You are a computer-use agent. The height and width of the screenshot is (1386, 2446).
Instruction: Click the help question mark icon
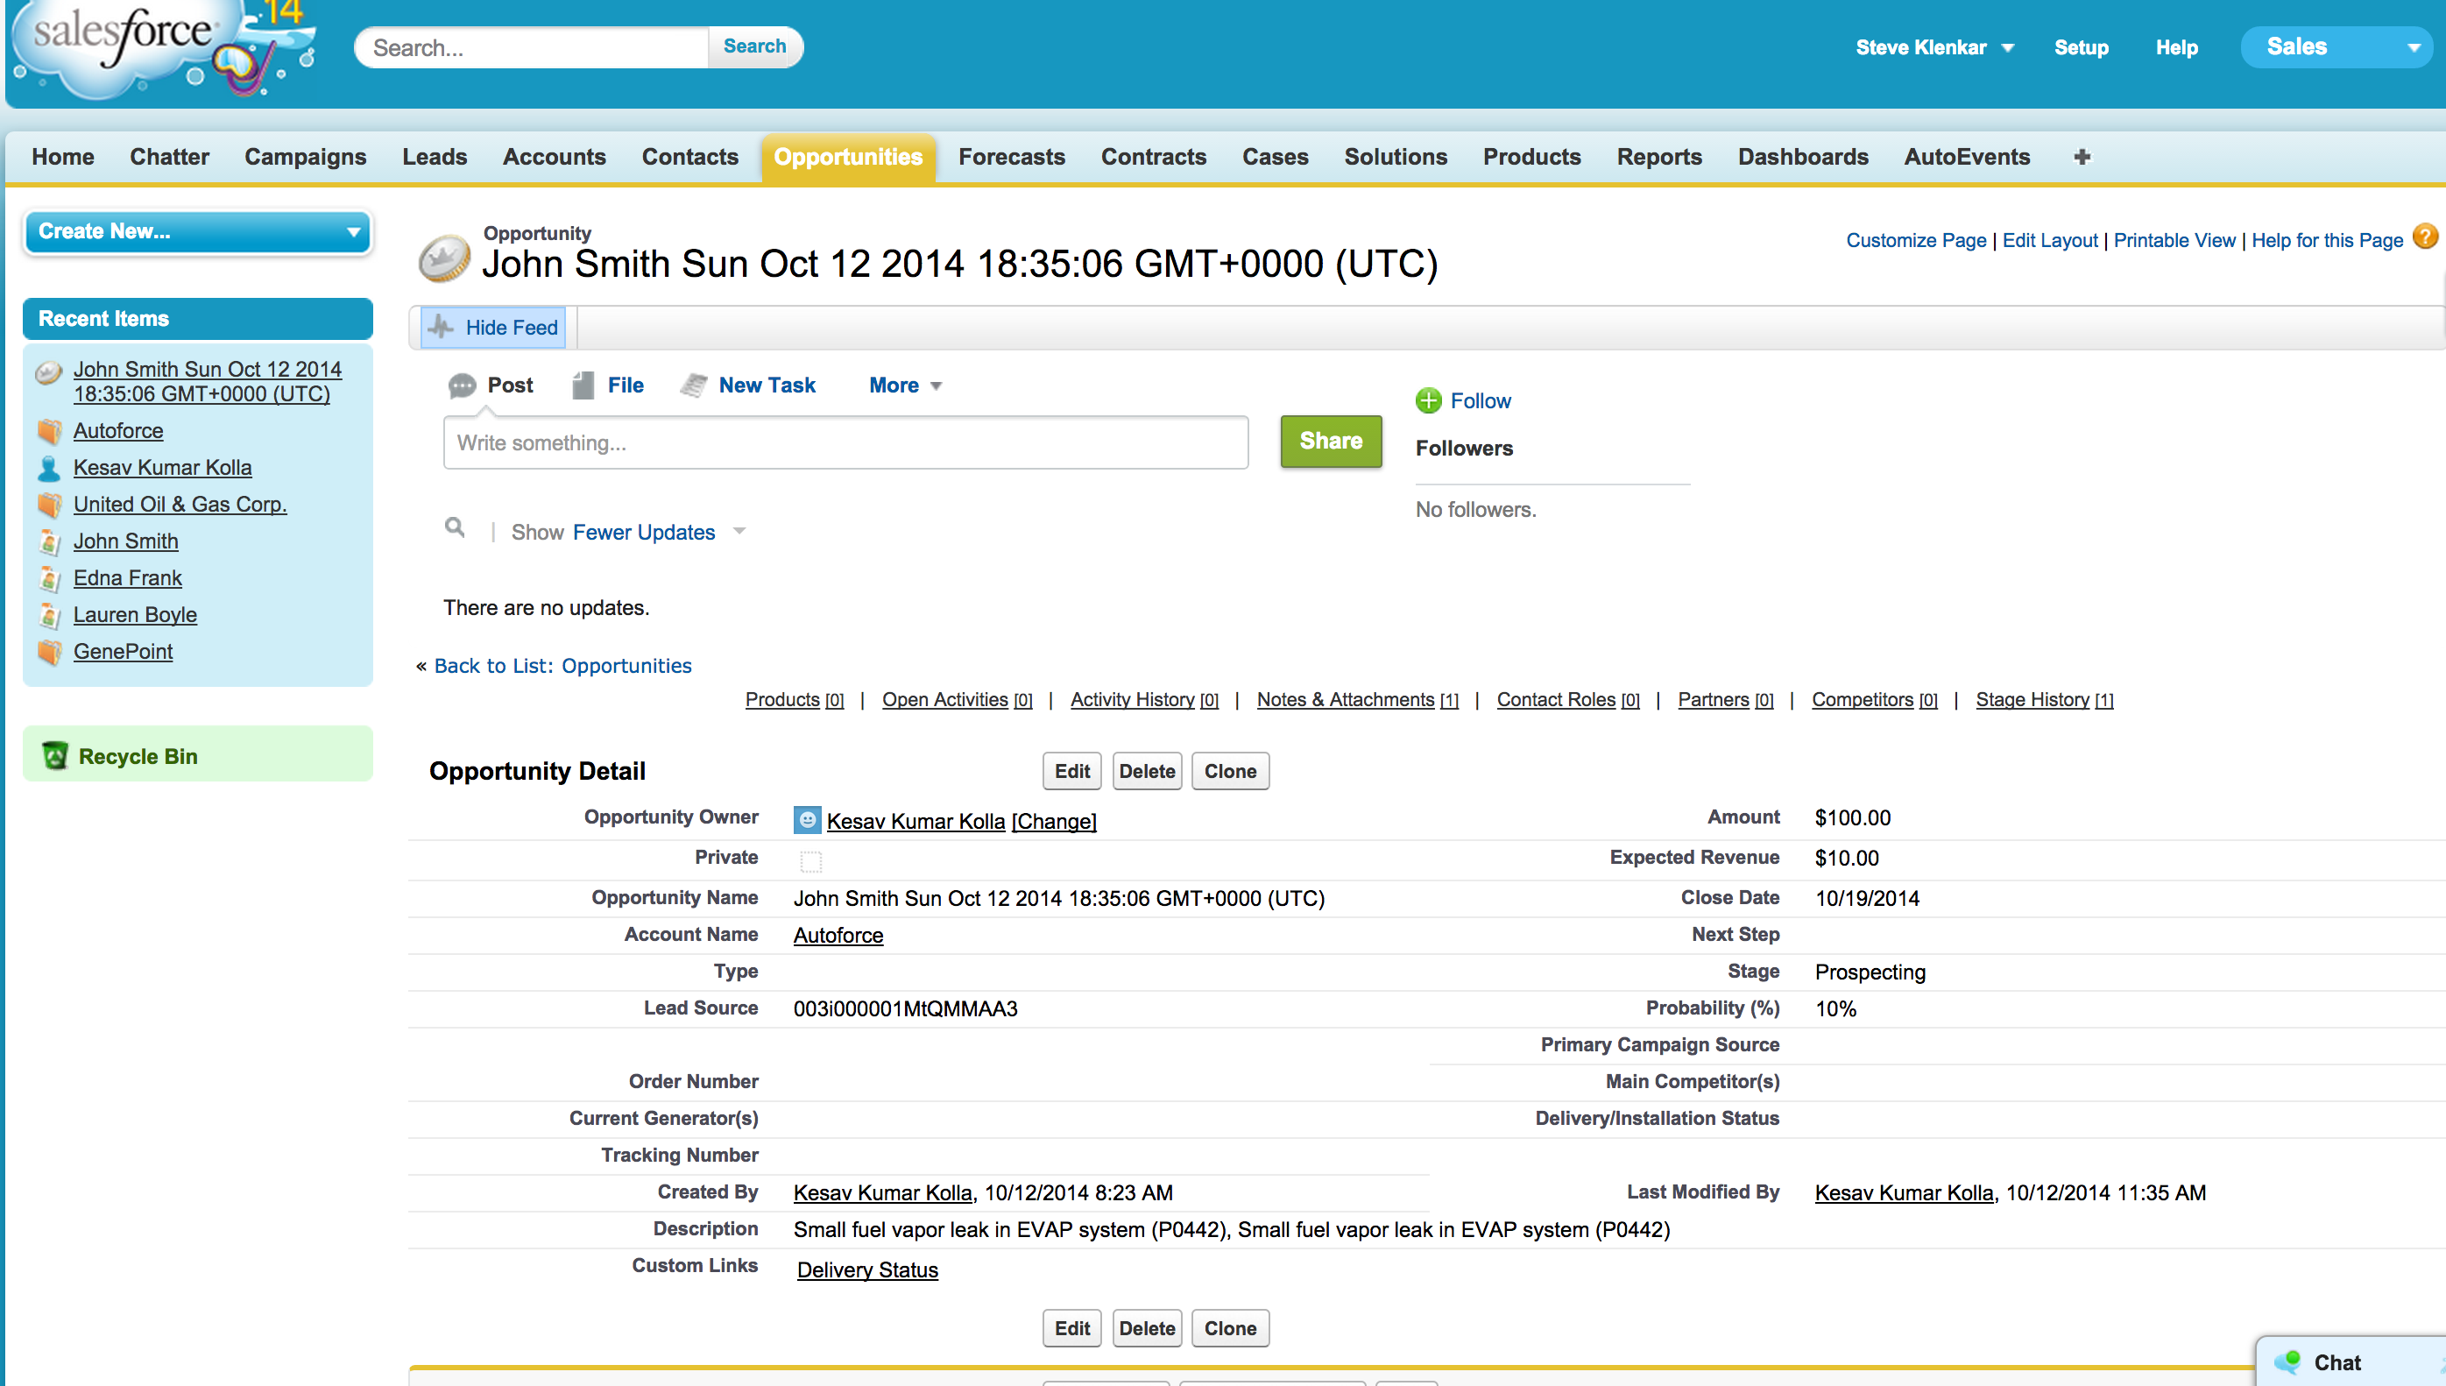coord(2425,237)
